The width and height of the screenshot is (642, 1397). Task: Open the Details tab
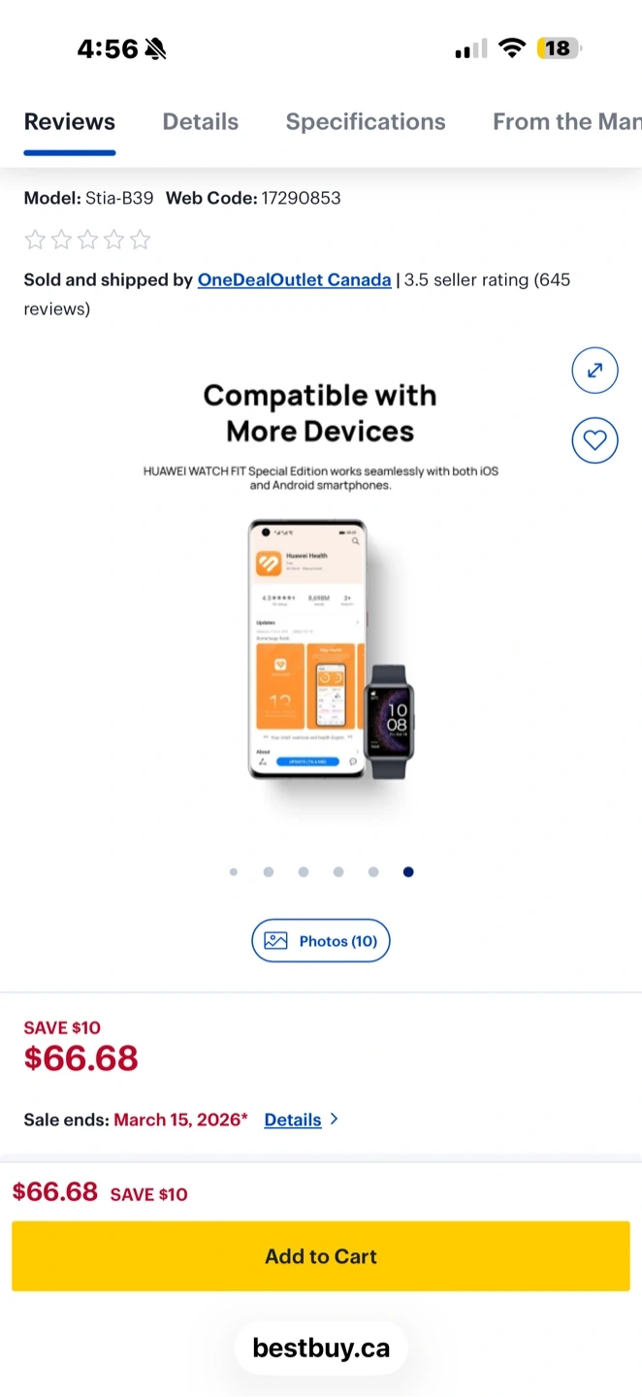[x=201, y=122]
